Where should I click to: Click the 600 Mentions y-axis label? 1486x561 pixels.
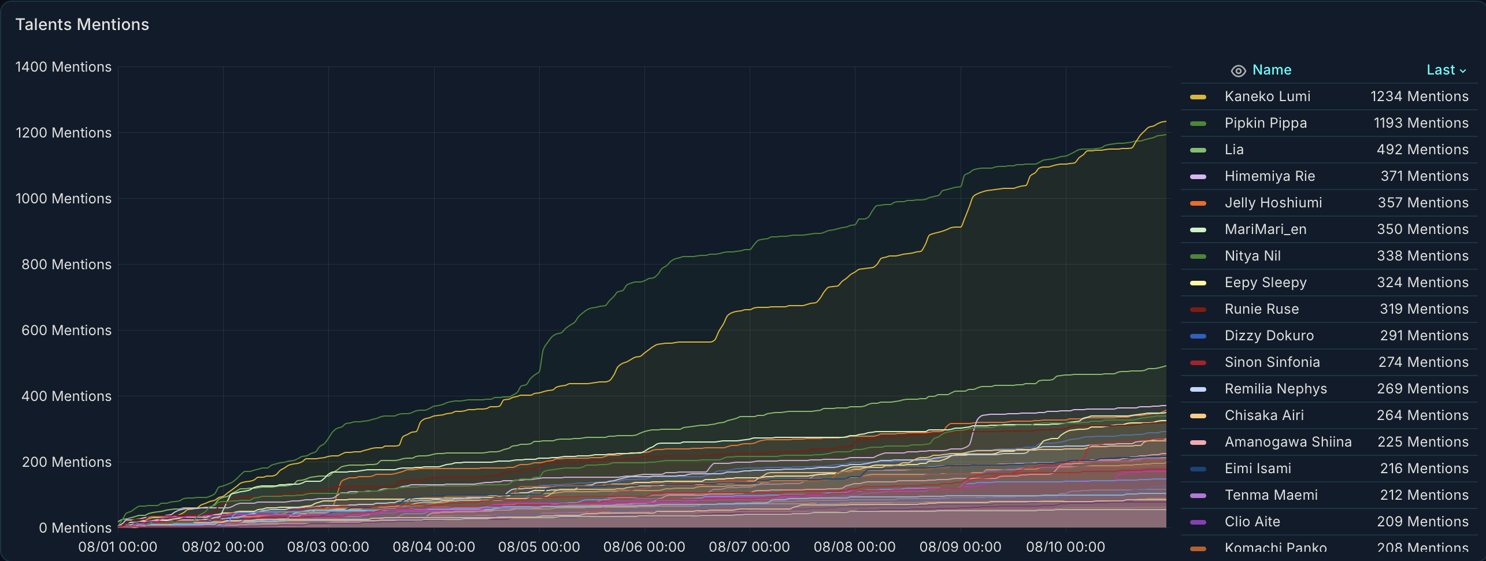(x=66, y=330)
